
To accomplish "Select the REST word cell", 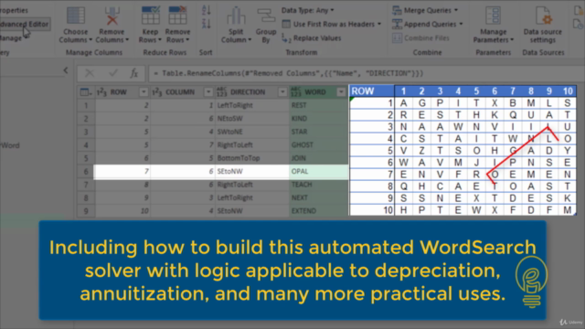I will (x=319, y=106).
